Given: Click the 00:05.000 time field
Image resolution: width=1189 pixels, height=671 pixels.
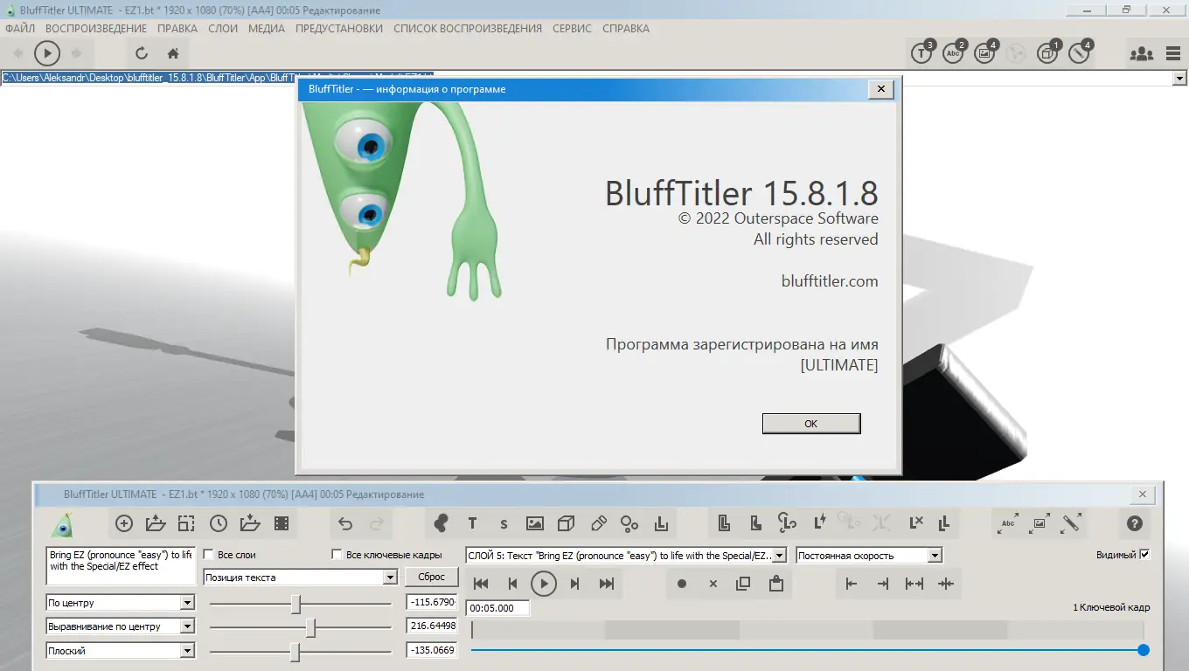Looking at the screenshot, I should (x=497, y=608).
